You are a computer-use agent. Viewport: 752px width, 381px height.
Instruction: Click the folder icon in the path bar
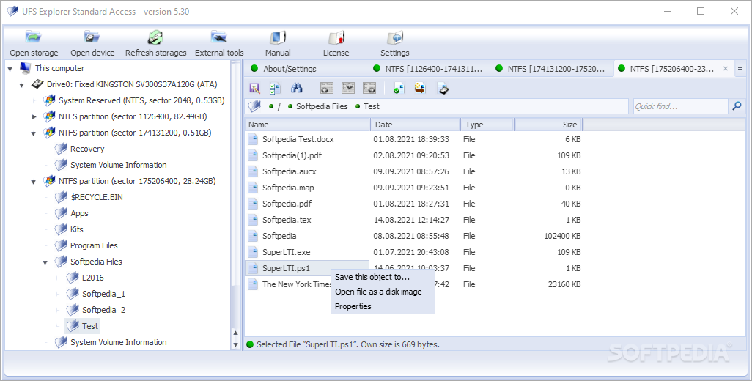coord(254,106)
